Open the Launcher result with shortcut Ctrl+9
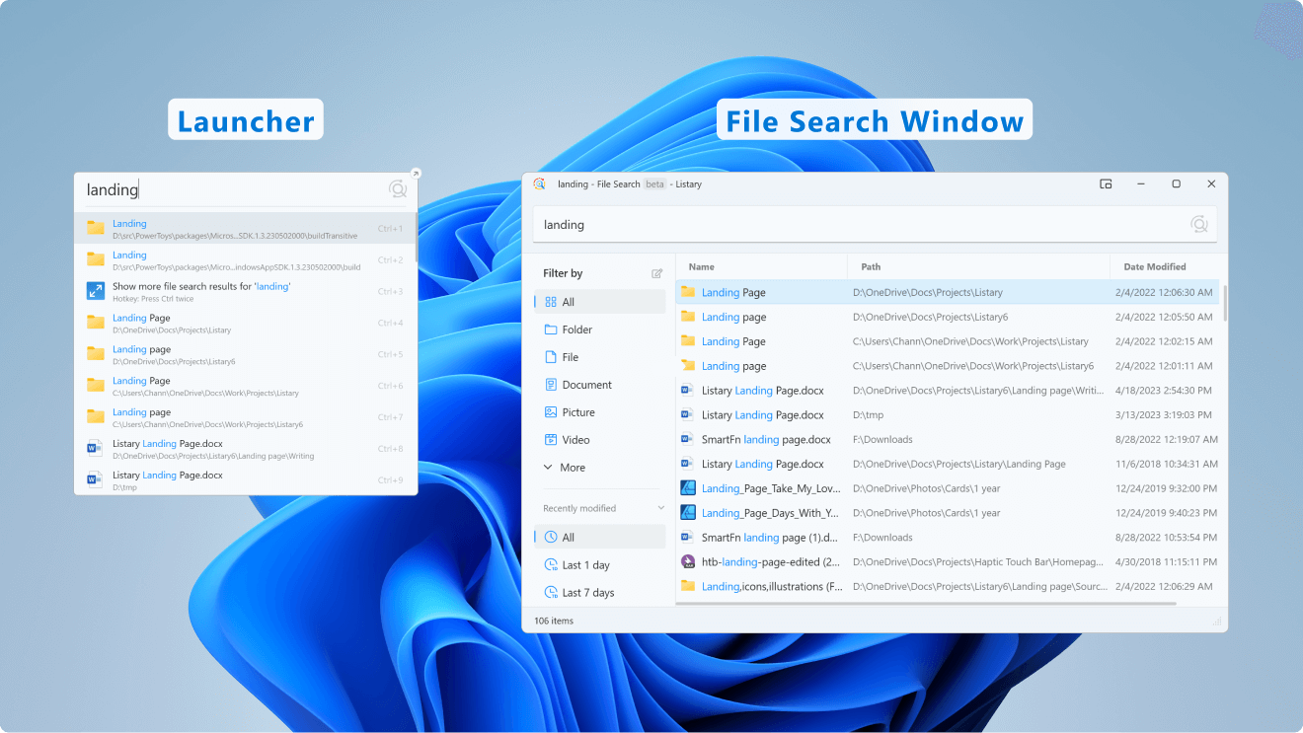 point(245,479)
